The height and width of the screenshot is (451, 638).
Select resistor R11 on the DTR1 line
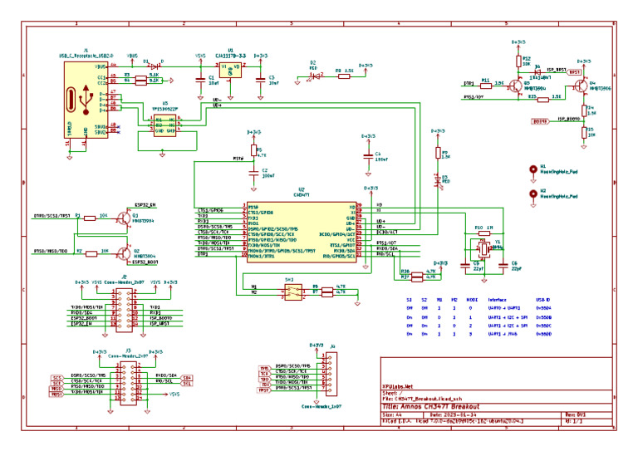coord(485,86)
